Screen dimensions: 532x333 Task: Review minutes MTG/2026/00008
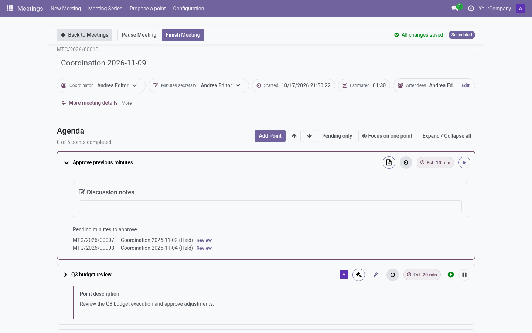click(204, 248)
